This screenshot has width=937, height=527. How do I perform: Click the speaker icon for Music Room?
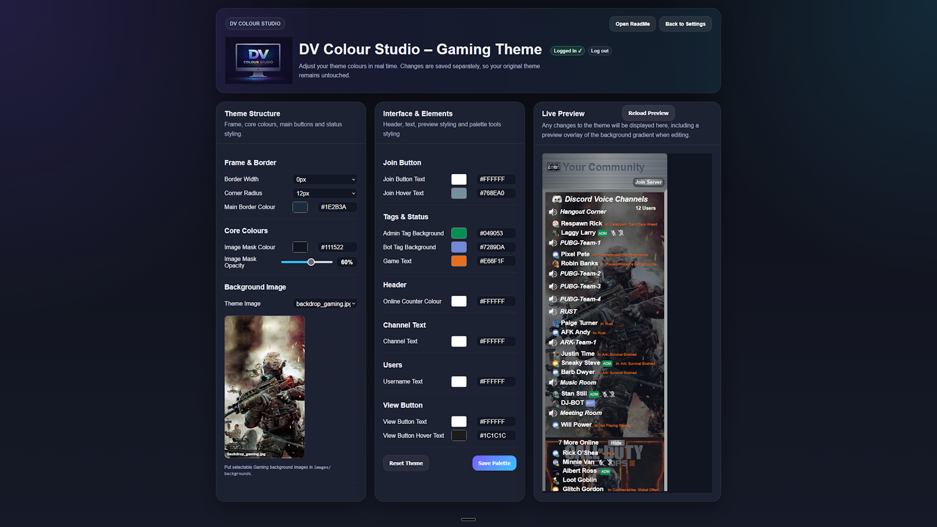click(553, 383)
